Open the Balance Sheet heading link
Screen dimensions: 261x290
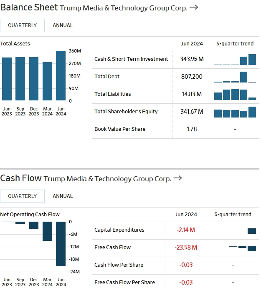(x=29, y=7)
